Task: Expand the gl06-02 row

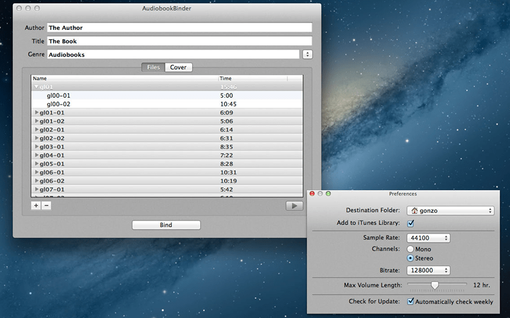Action: tap(37, 181)
